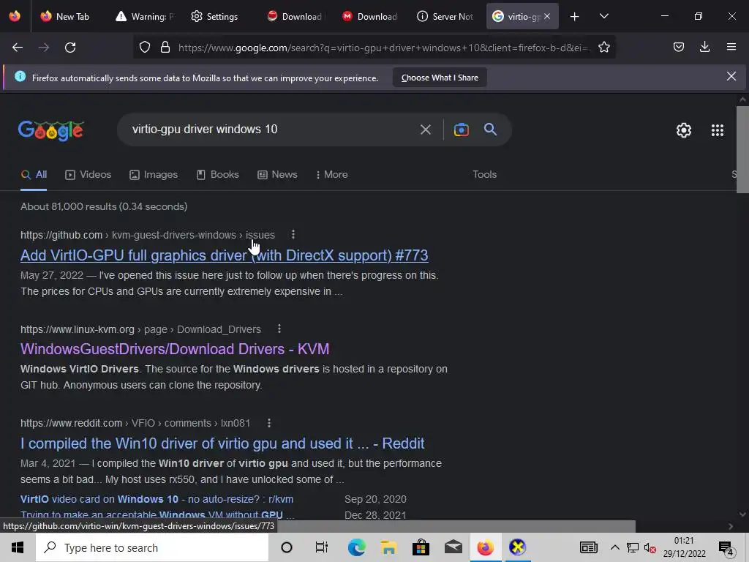Search by image with camera icon
Viewport: 749px width, 562px height.
pos(461,130)
